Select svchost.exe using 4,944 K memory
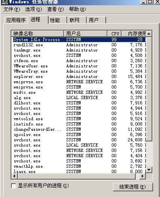Image resolution: width=160 pixels, height=197 pixels. 79,108
